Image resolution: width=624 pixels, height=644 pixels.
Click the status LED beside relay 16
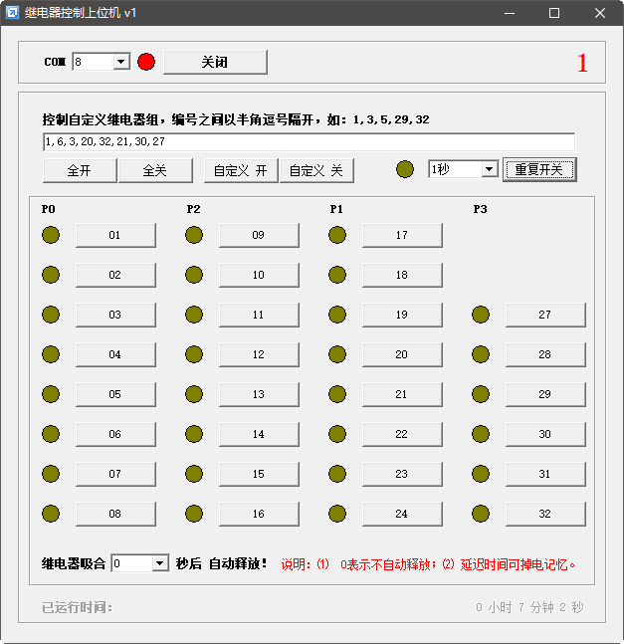click(x=194, y=514)
